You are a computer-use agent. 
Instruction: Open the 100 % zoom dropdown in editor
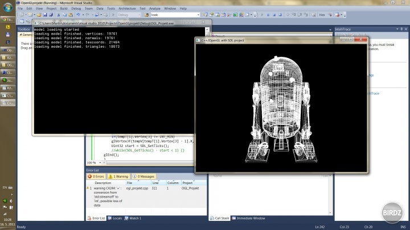click(100, 163)
